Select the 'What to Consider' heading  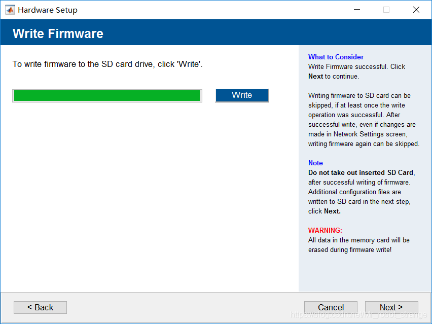pos(336,57)
